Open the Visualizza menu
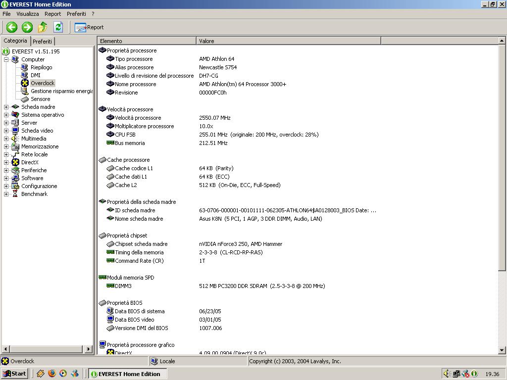Image resolution: width=507 pixels, height=380 pixels. pos(28,14)
